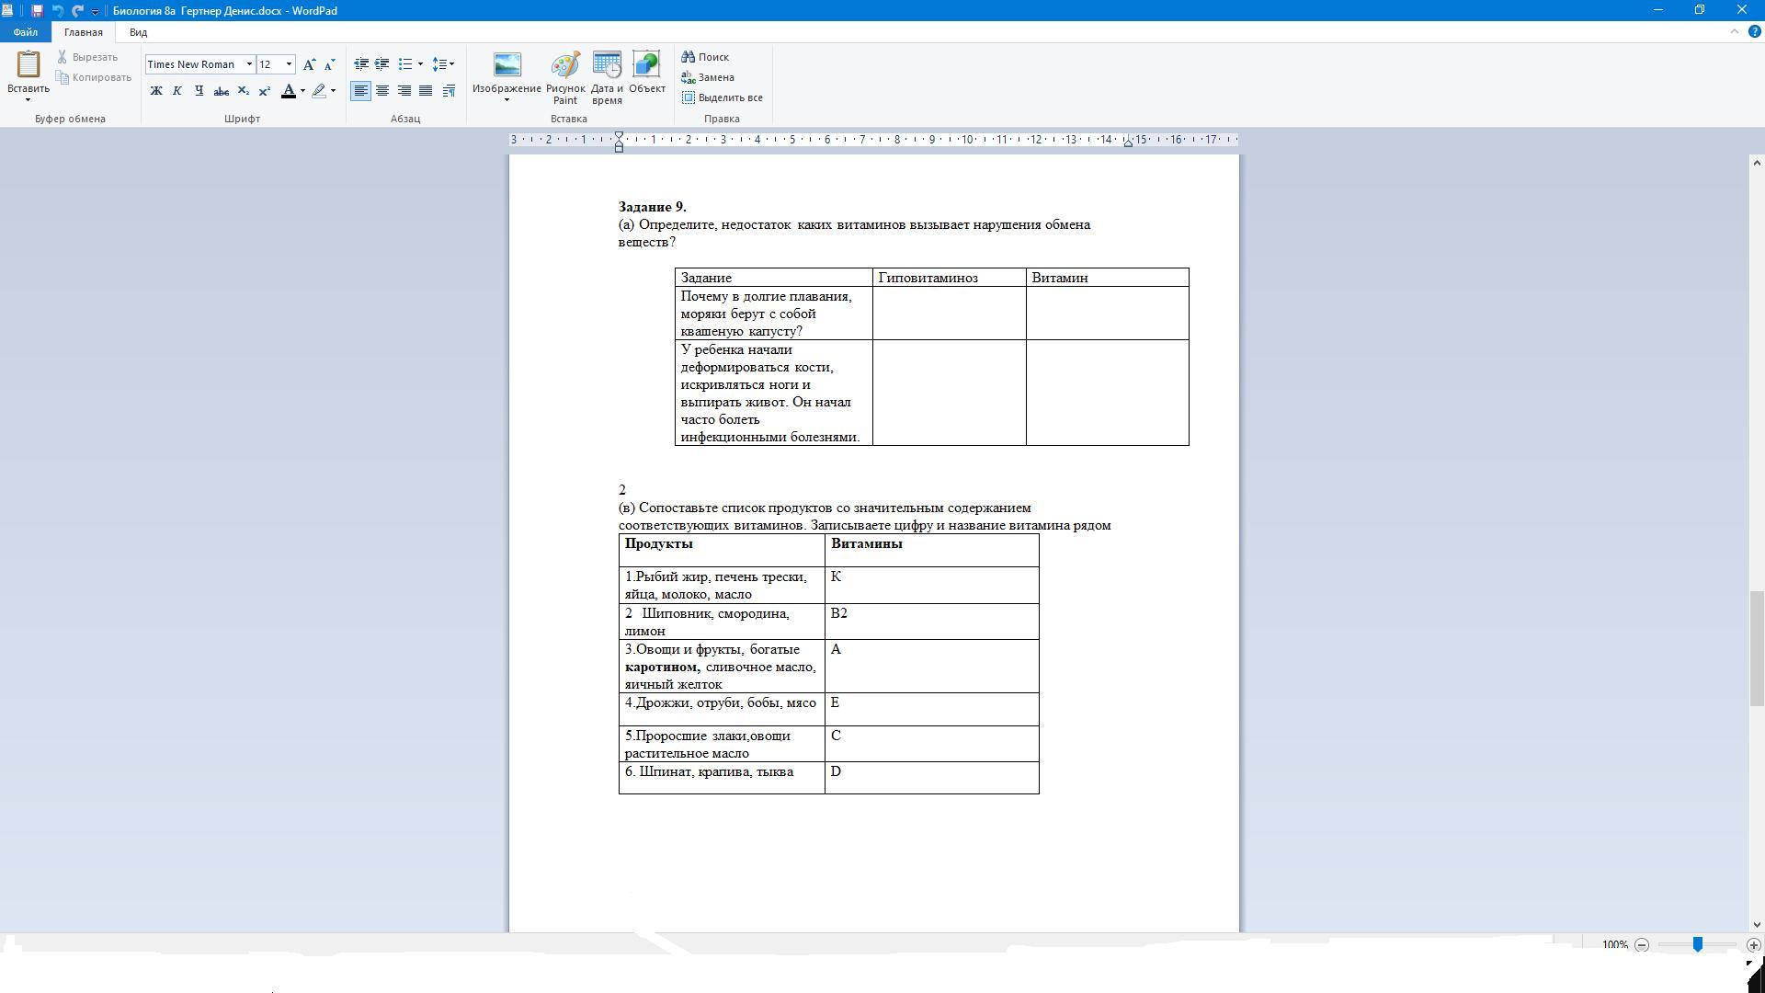
Task: Switch to the Главная tab
Action: click(83, 32)
